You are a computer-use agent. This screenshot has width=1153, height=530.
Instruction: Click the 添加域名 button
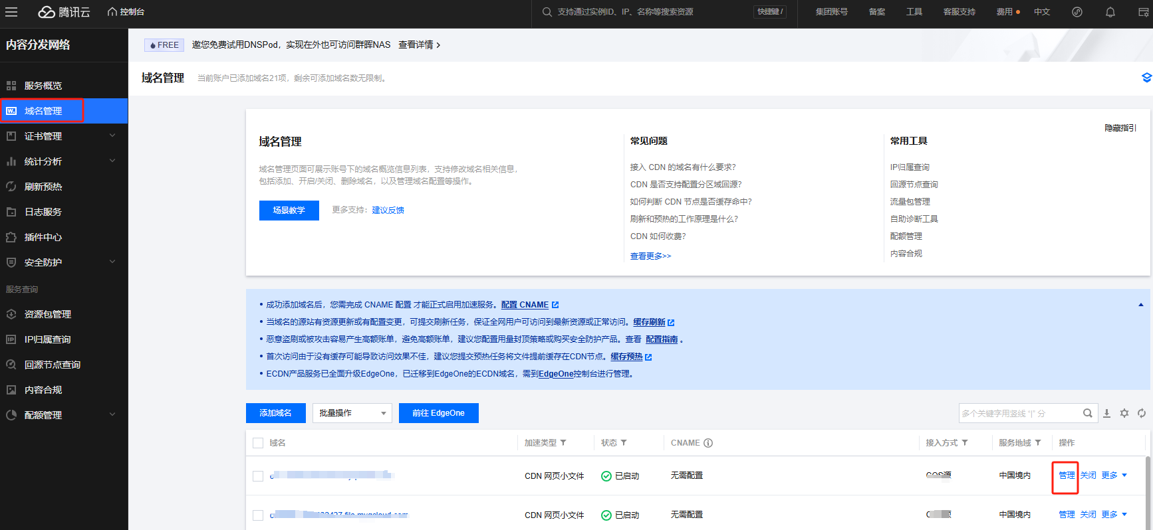pyautogui.click(x=276, y=413)
